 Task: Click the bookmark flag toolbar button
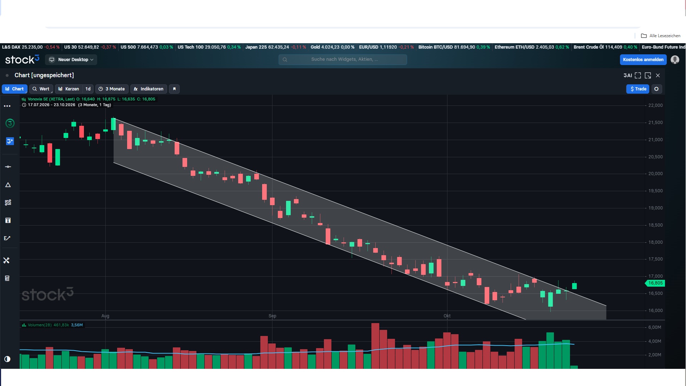(174, 89)
